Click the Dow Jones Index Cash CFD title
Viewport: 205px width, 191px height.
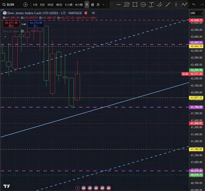coord(33,13)
